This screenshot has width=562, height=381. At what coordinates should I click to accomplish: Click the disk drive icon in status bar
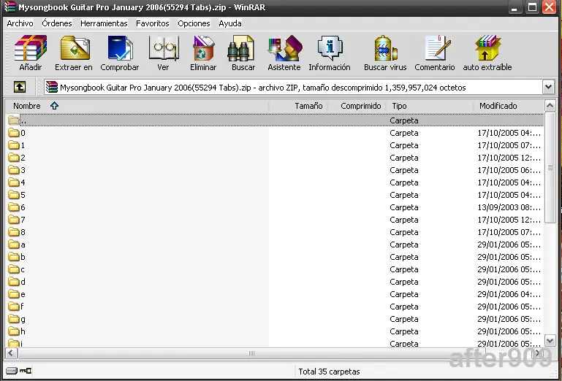pyautogui.click(x=11, y=371)
